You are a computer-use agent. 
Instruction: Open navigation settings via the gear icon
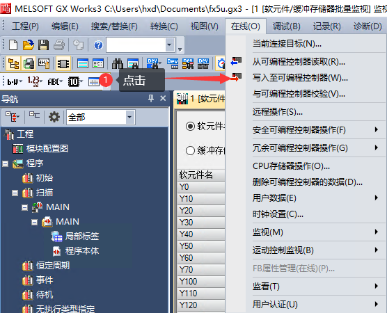pyautogui.click(x=54, y=117)
